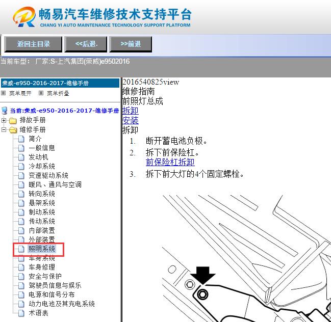331x322 pixels.
Task: Click the page icon beside 发动机
Action: click(x=21, y=157)
